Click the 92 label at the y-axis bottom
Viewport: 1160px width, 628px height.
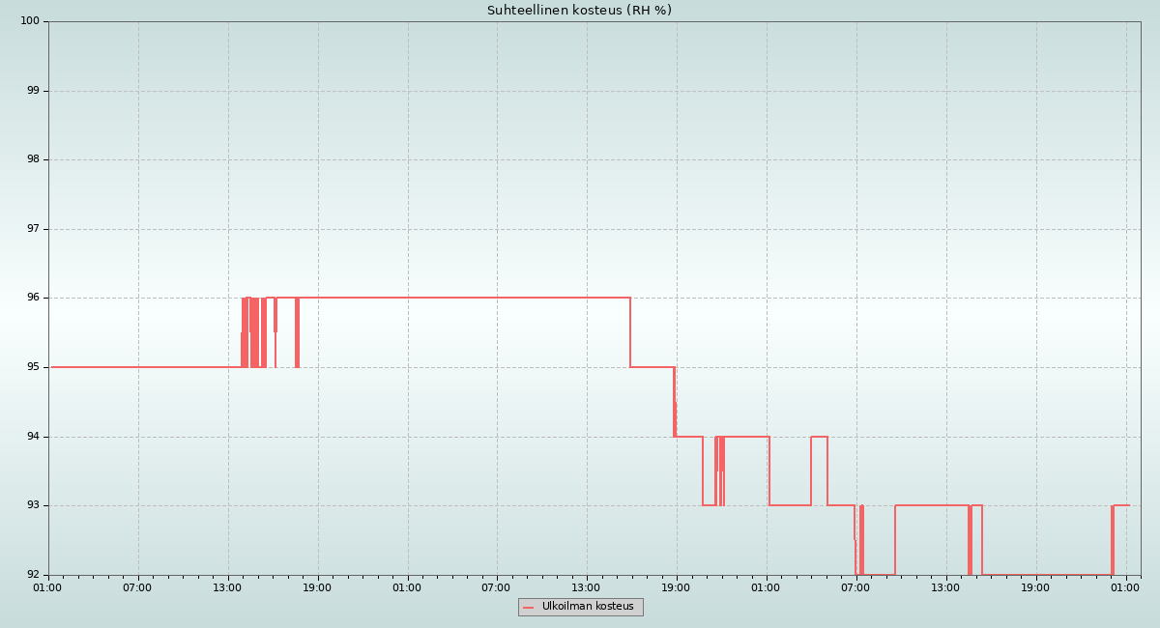(33, 575)
